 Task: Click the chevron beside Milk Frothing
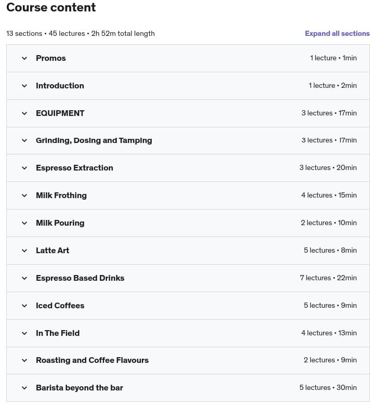coord(24,195)
